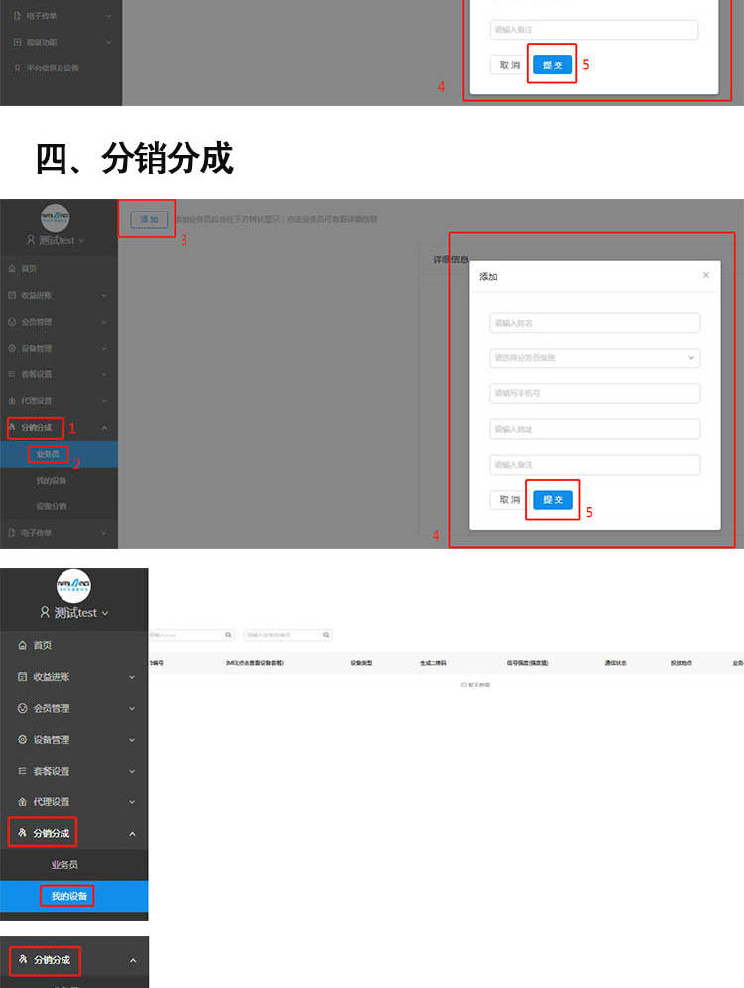Click home icon in bright sidebar panel
744x988 pixels.
(x=22, y=645)
